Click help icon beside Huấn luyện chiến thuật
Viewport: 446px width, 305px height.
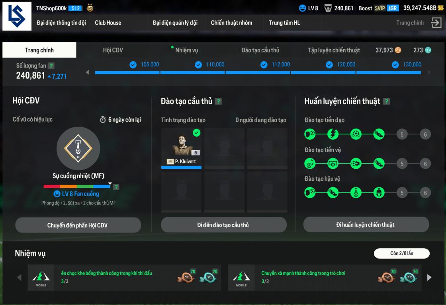386,101
